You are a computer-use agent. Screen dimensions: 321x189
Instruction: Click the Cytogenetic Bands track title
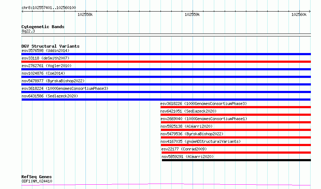[43, 27]
